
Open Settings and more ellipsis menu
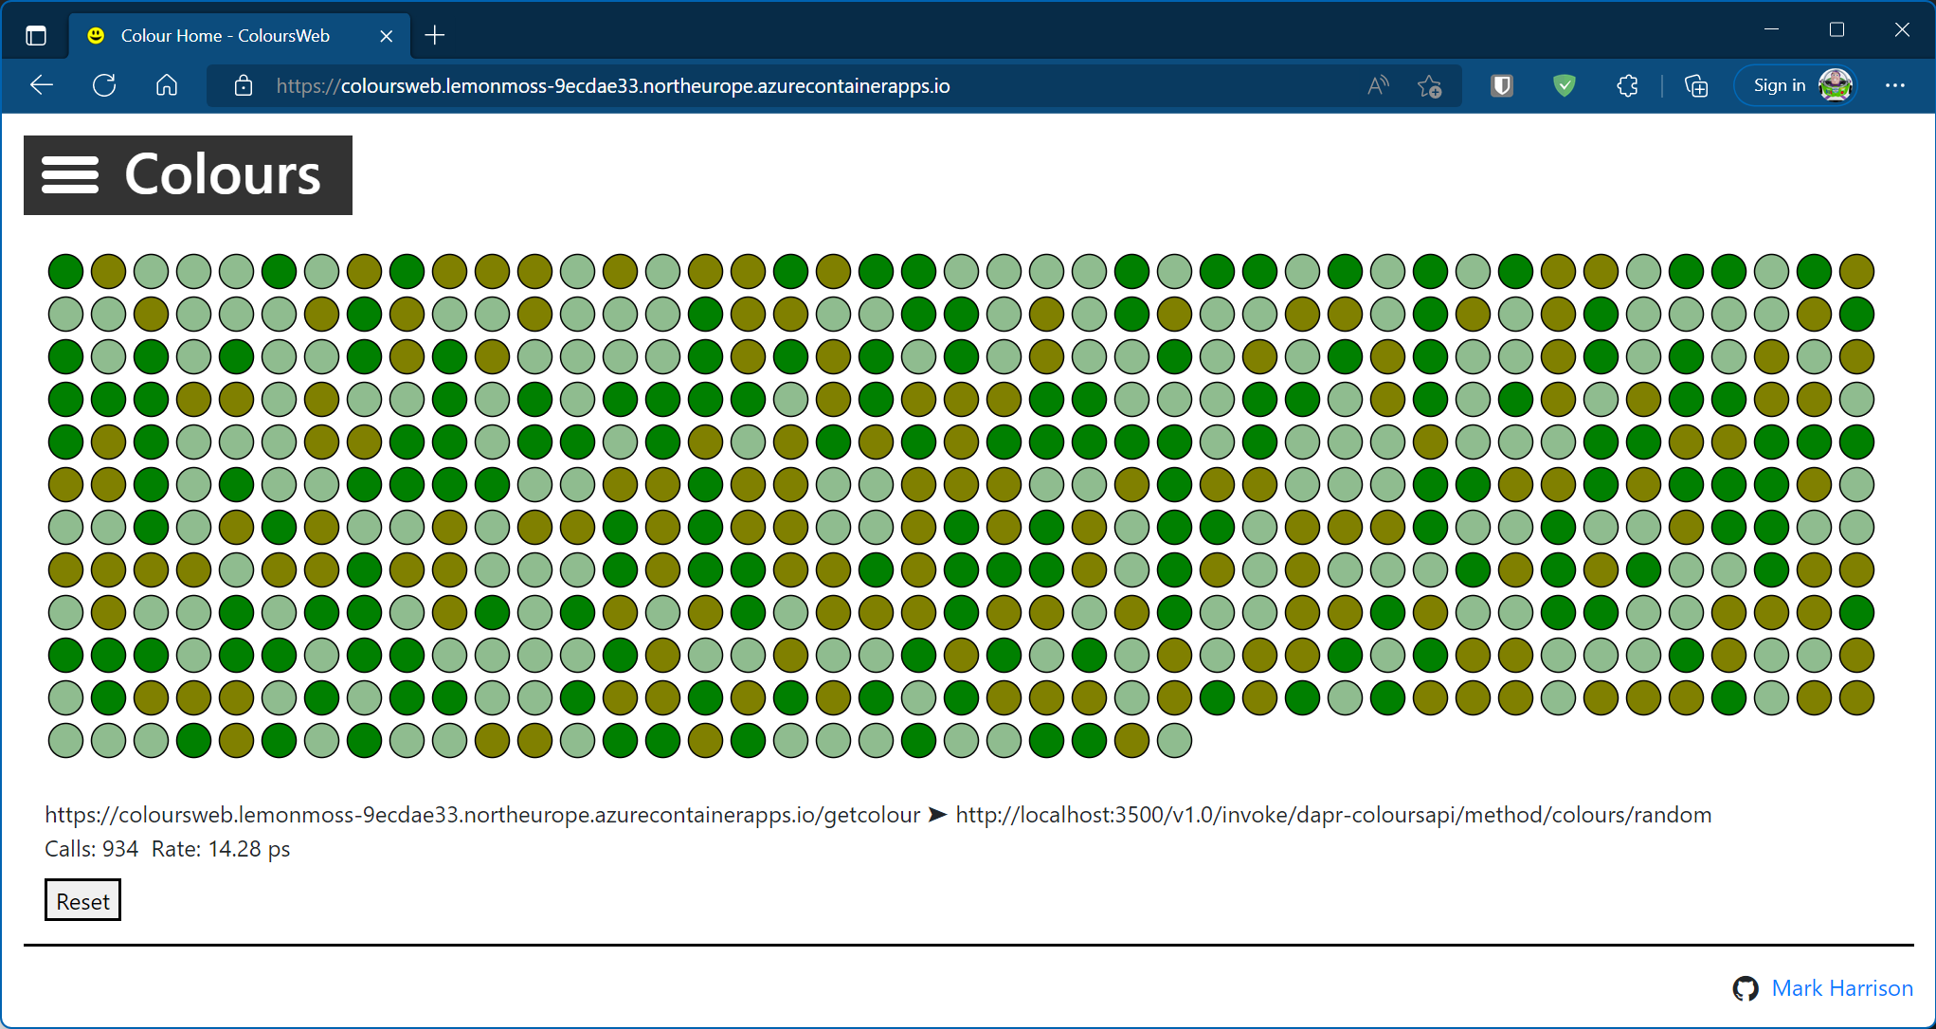pos(1895,86)
